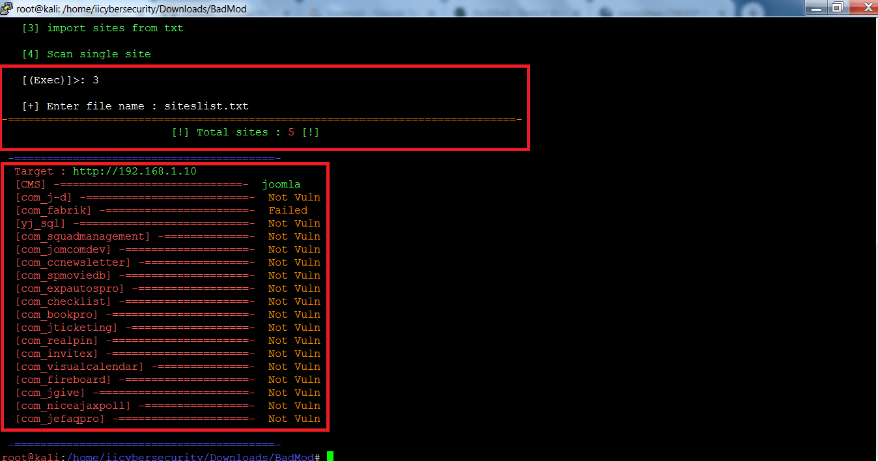878x461 pixels.
Task: Click the PuTTY icon in title bar
Action: 8,8
